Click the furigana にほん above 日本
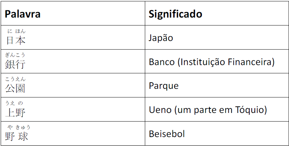289x146 pixels. (x=16, y=31)
